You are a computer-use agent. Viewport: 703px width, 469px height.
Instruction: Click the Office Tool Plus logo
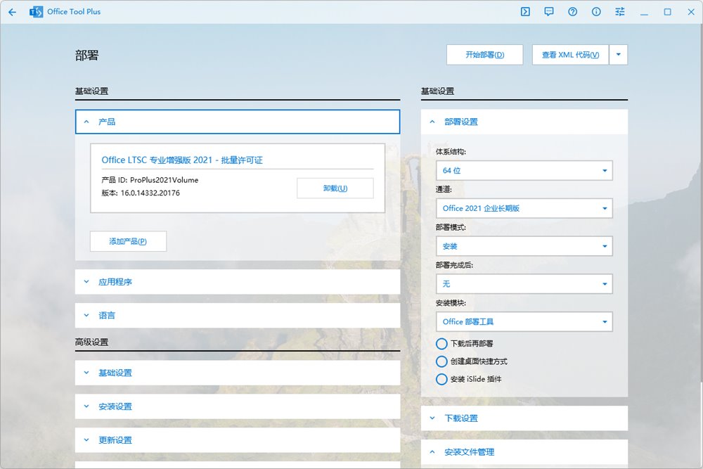click(x=37, y=12)
